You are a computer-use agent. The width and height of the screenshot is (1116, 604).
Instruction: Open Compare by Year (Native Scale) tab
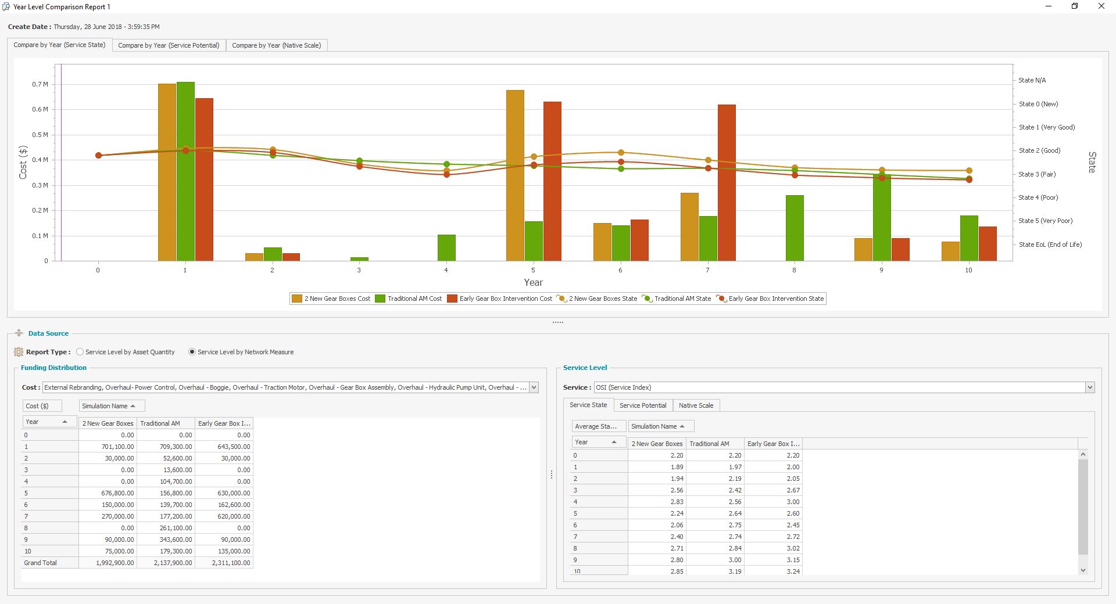point(276,45)
